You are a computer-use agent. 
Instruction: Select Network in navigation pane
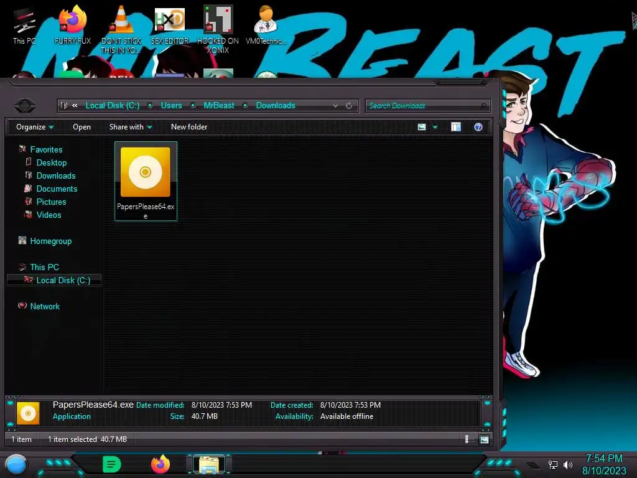tap(45, 306)
